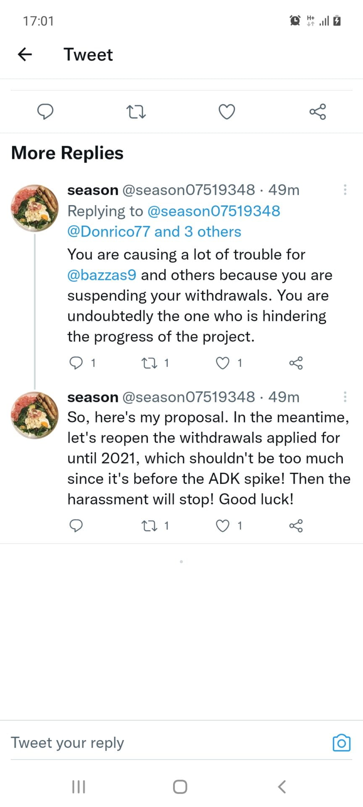363x807 pixels.
Task: Like the main tweet with heart
Action: (227, 112)
